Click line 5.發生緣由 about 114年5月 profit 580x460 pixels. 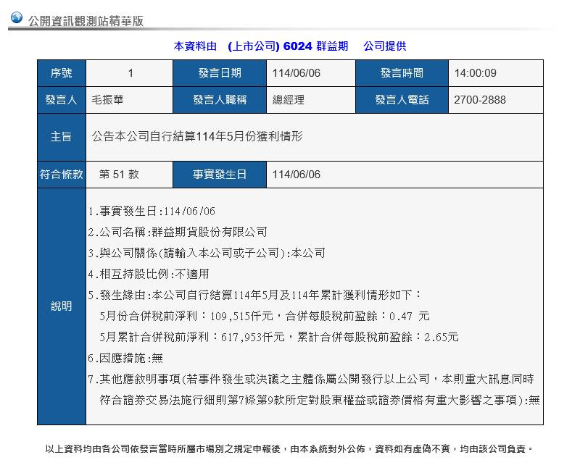pos(255,296)
